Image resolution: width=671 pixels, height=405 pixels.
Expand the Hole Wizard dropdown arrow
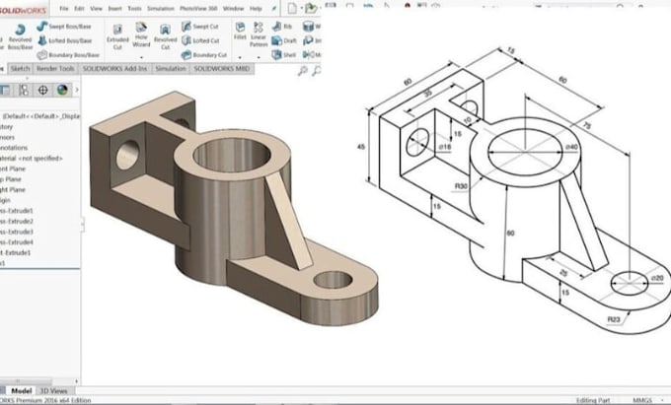point(141,58)
